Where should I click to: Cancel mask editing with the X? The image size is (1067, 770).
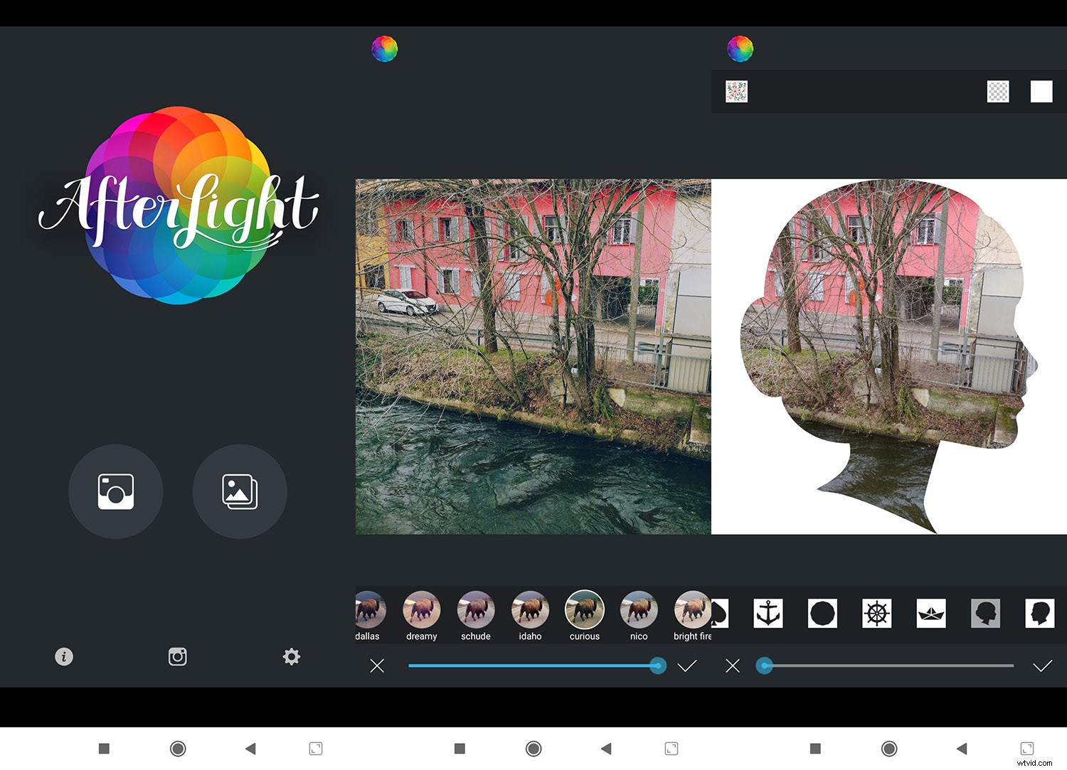coord(732,665)
